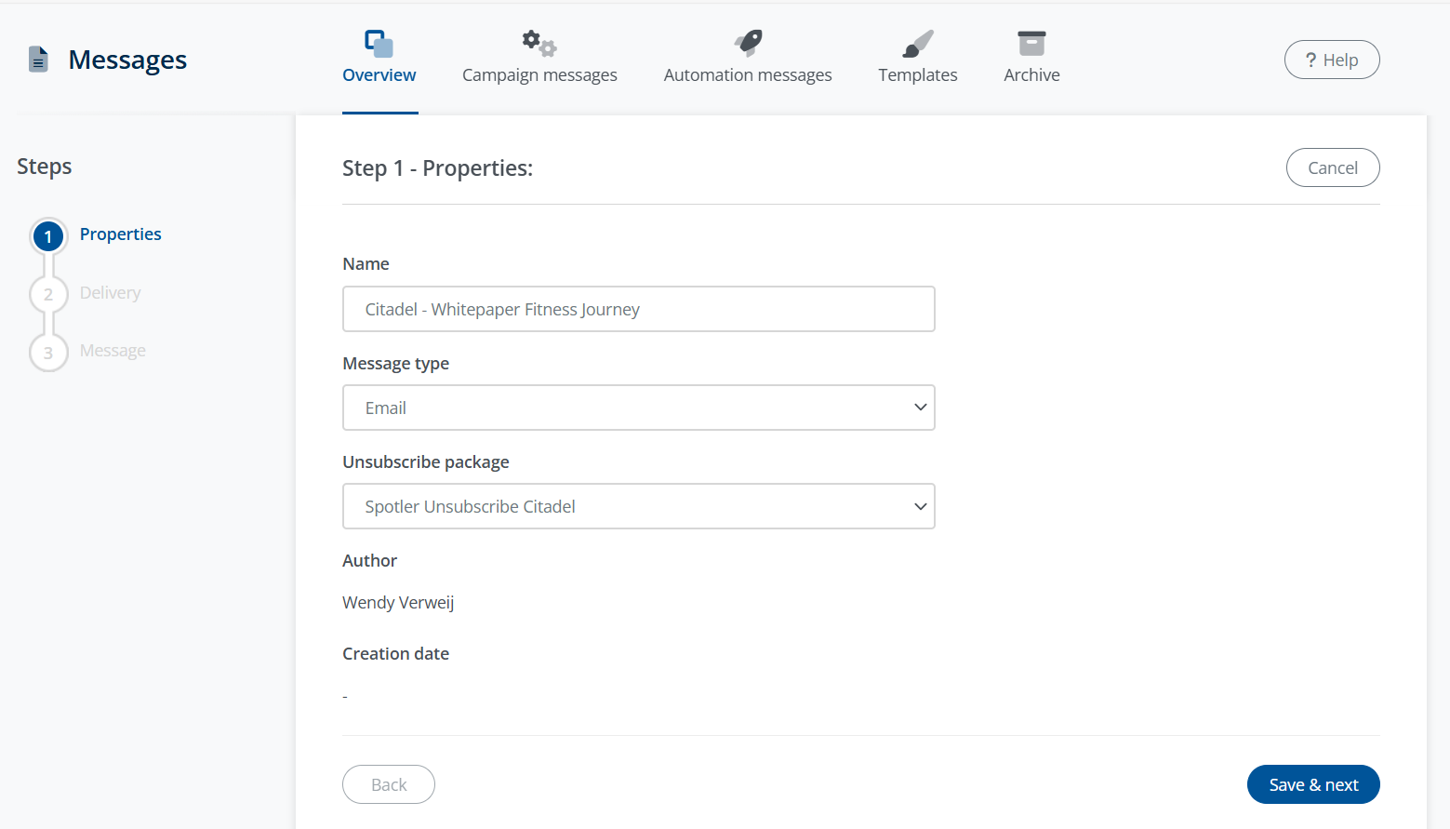This screenshot has width=1450, height=829.
Task: Expand the Message type dropdown
Action: point(638,408)
